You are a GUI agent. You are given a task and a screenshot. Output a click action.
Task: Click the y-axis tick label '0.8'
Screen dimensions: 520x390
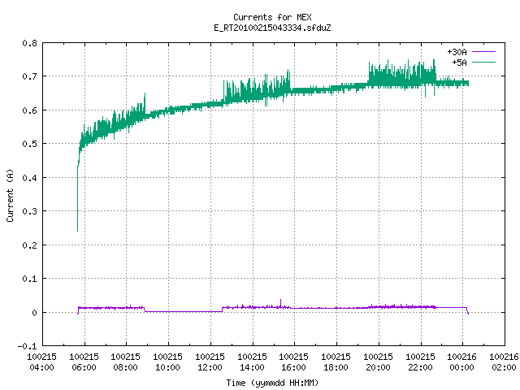tap(29, 43)
